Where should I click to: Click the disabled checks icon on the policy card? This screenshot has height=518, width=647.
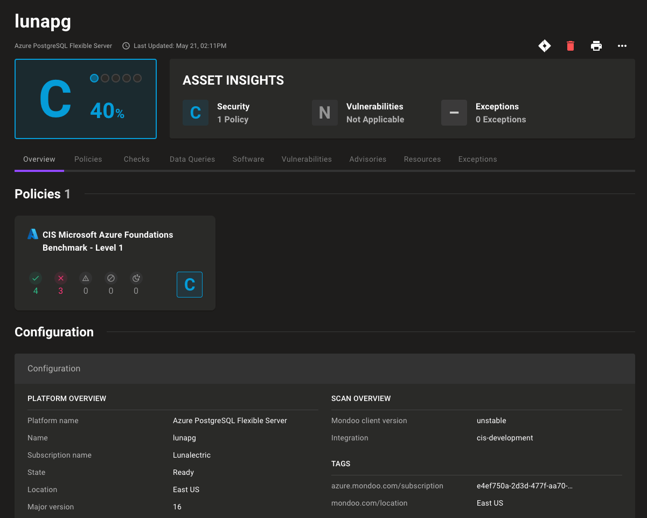coord(110,278)
